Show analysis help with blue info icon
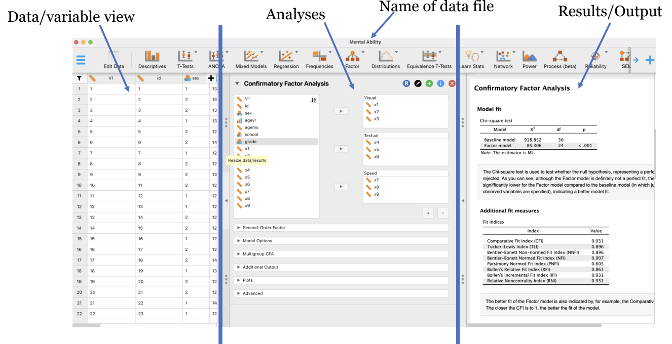Viewport: 672px width, 344px height. click(x=440, y=83)
